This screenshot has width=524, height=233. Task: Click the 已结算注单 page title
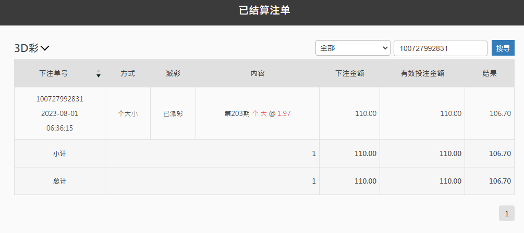pyautogui.click(x=264, y=10)
